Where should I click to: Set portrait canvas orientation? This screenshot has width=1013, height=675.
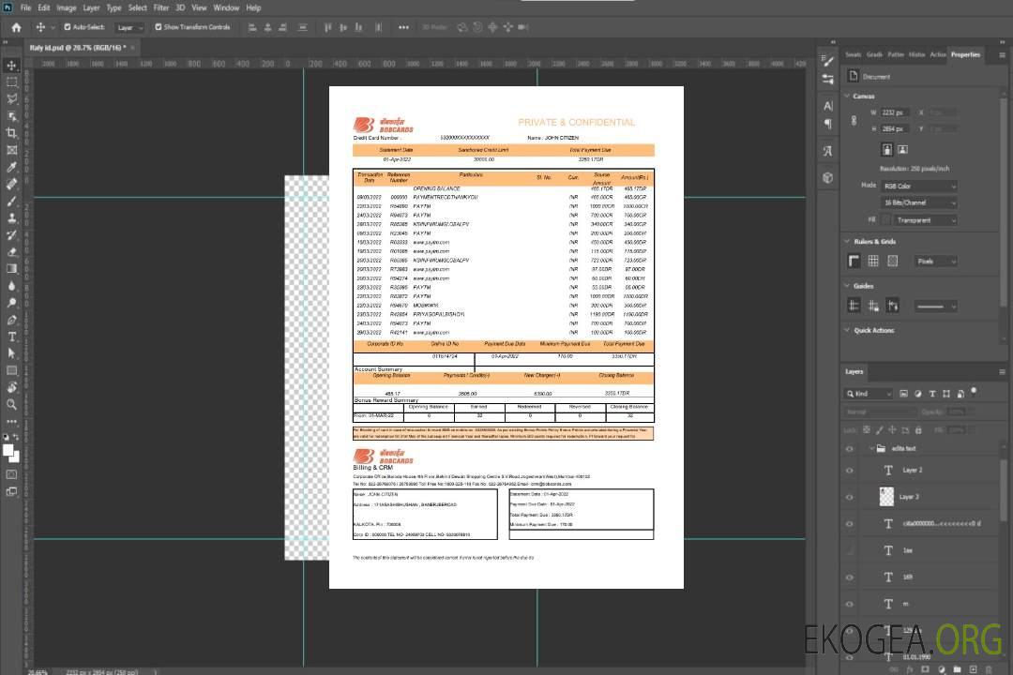click(887, 150)
